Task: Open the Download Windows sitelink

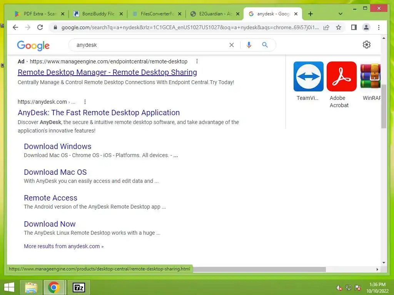Action: pos(58,146)
